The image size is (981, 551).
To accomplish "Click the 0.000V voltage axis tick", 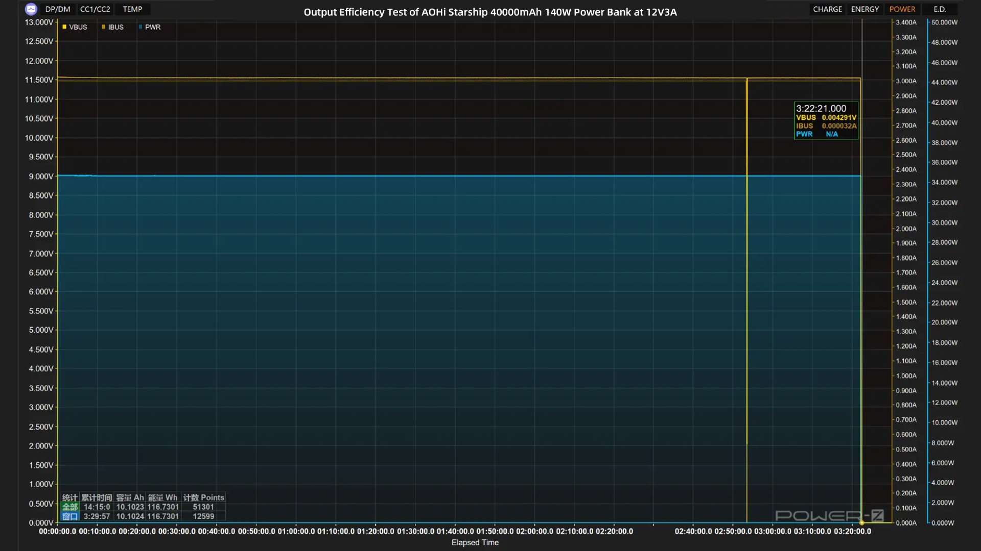I will coord(41,523).
